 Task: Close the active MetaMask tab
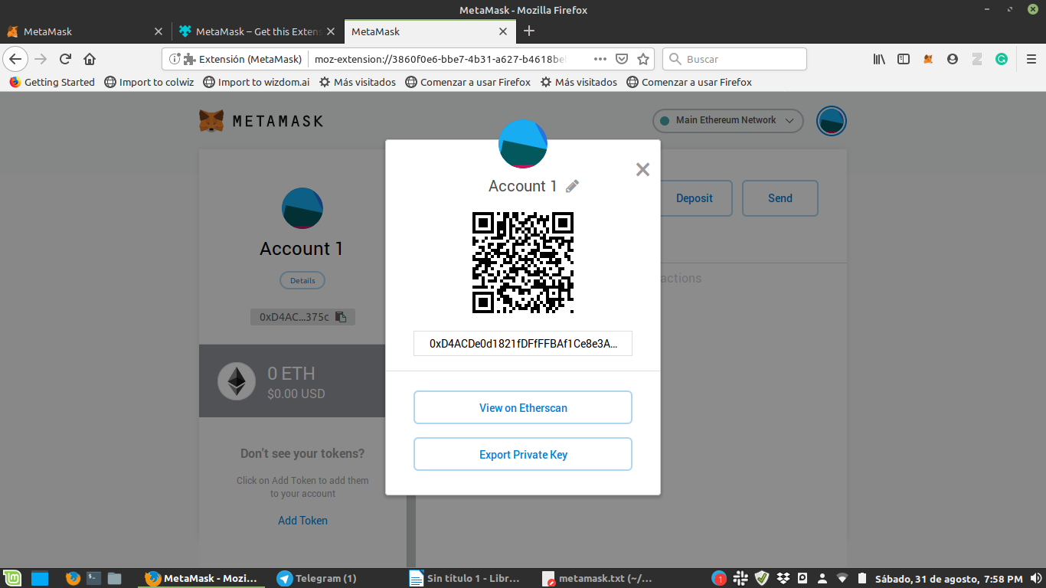pos(503,31)
